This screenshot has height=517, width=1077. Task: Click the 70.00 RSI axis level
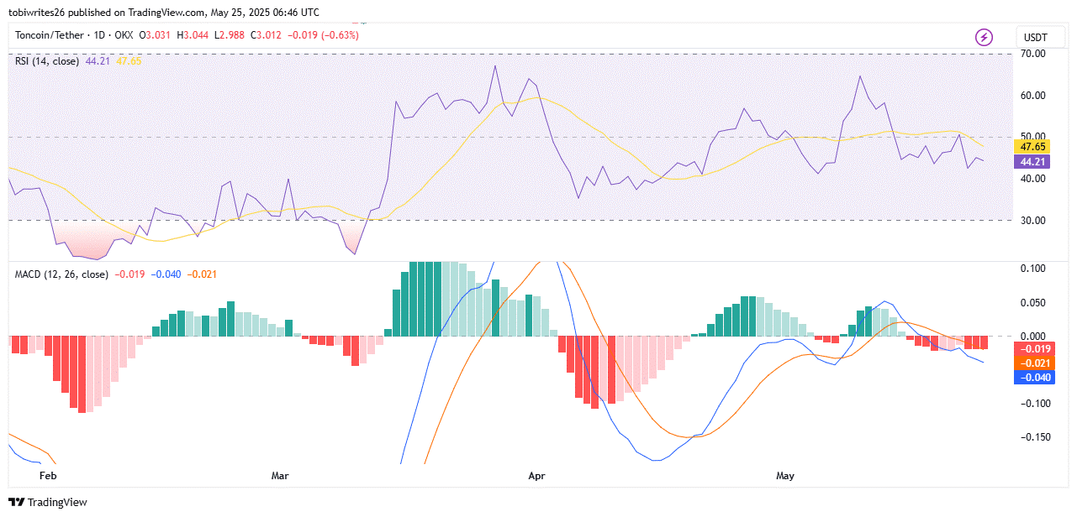click(x=1032, y=54)
